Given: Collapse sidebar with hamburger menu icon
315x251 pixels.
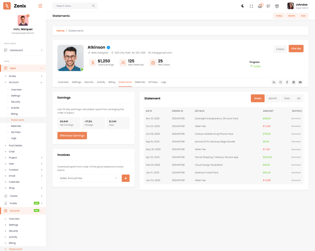Looking at the screenshot, I should coord(40,6).
